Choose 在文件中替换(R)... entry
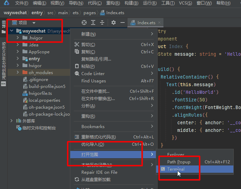Screen dimensions: 241x189 coord(114,99)
